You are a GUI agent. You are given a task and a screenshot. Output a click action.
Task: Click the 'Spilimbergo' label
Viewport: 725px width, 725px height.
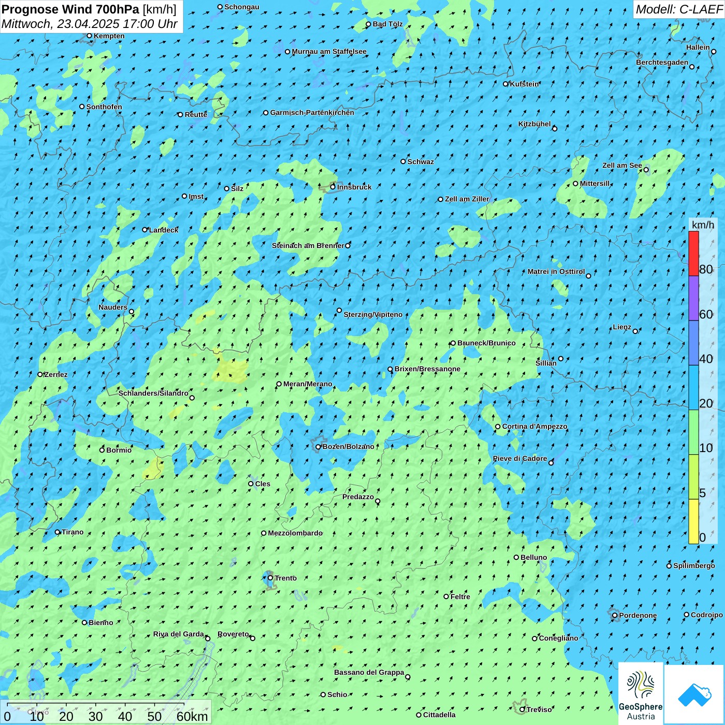694,565
